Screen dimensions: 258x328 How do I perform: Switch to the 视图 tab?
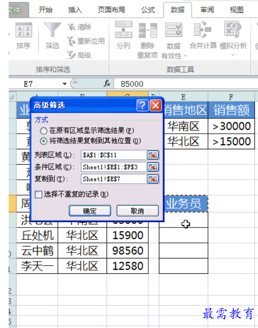237,10
